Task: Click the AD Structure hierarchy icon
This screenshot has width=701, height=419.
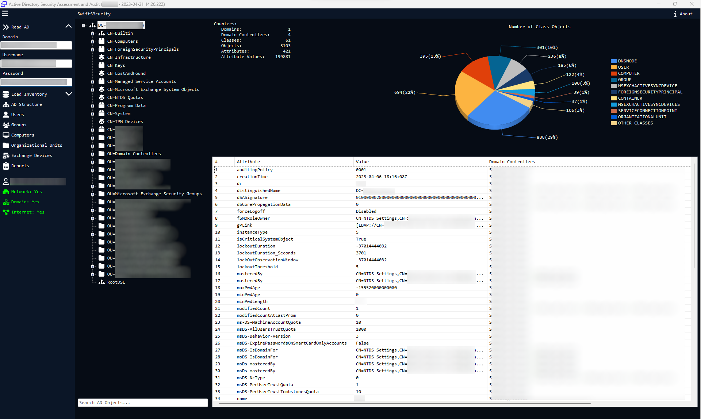Action: (x=6, y=104)
